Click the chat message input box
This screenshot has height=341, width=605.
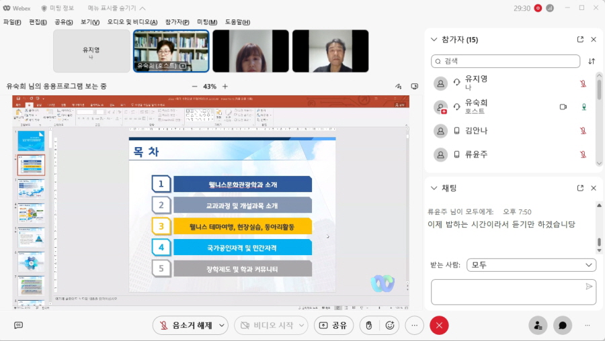tap(514, 292)
